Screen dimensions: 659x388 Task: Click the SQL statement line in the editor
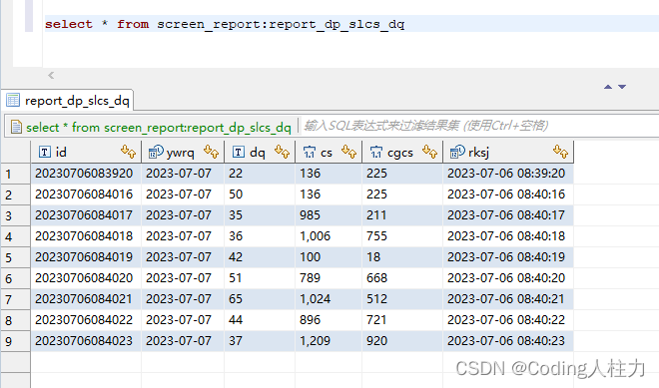(225, 24)
